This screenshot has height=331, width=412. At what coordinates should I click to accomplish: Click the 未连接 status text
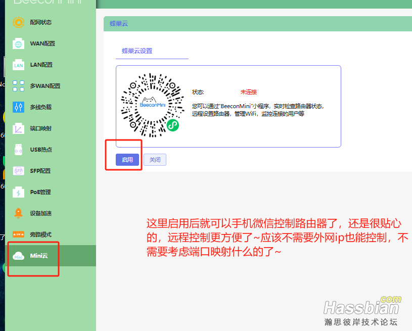[249, 92]
